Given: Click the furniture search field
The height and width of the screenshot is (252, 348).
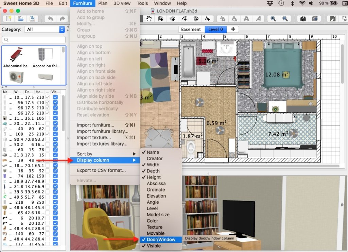Looking at the screenshot, I should point(34,40).
